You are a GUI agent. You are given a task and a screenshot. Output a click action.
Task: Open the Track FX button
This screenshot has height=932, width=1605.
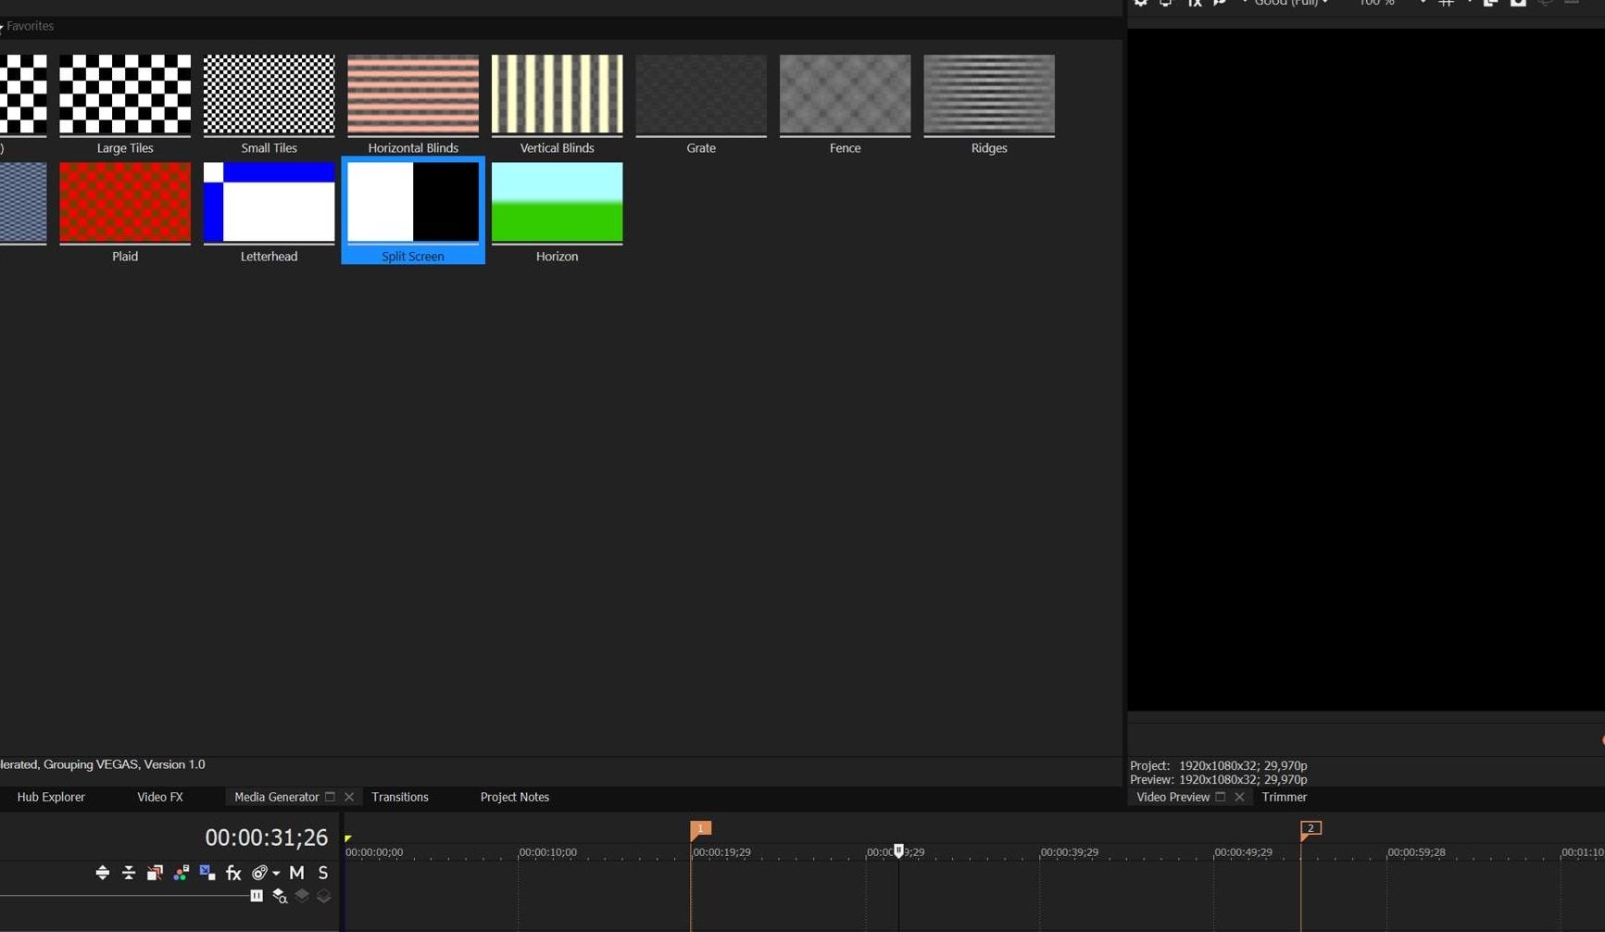tap(233, 873)
